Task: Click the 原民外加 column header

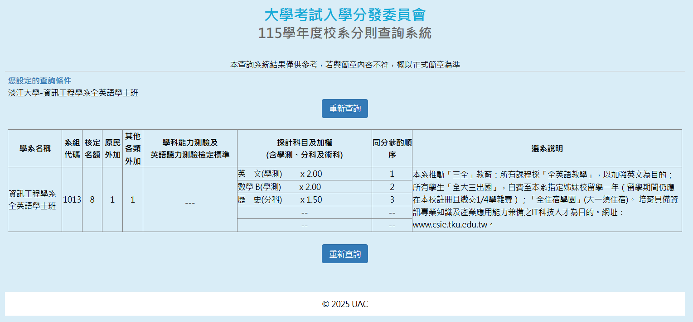Action: coord(112,148)
